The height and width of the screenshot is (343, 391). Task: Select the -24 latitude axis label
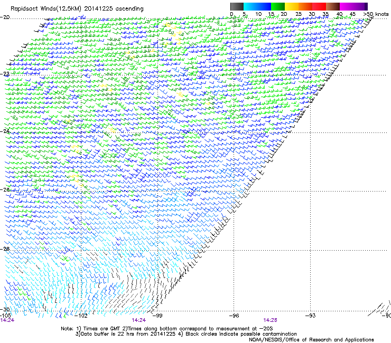(5, 131)
